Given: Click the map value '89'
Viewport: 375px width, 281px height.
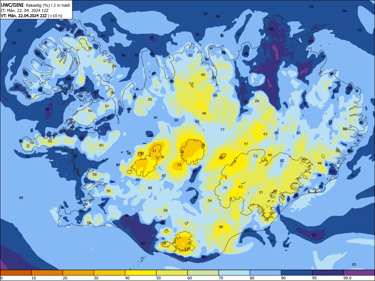Looking at the screenshot, I should pyautogui.click(x=214, y=78).
